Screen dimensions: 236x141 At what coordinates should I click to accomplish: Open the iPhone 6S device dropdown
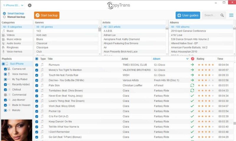[x=13, y=5]
